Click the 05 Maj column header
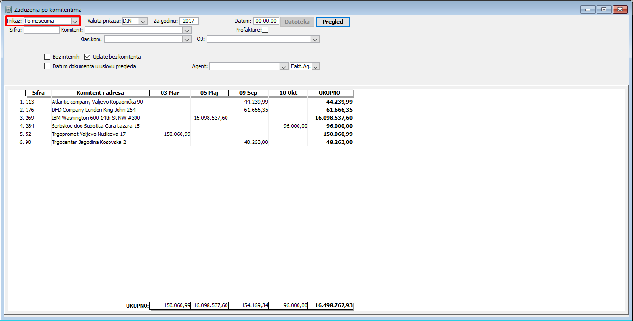 click(210, 93)
